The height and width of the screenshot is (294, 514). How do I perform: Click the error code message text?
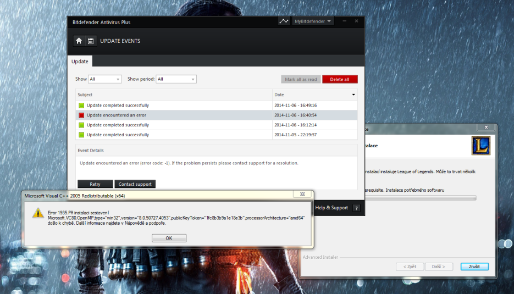coord(189,163)
